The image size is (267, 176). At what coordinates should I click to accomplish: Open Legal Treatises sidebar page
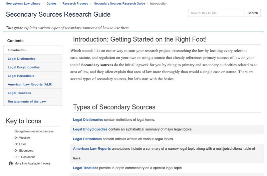[19, 93]
